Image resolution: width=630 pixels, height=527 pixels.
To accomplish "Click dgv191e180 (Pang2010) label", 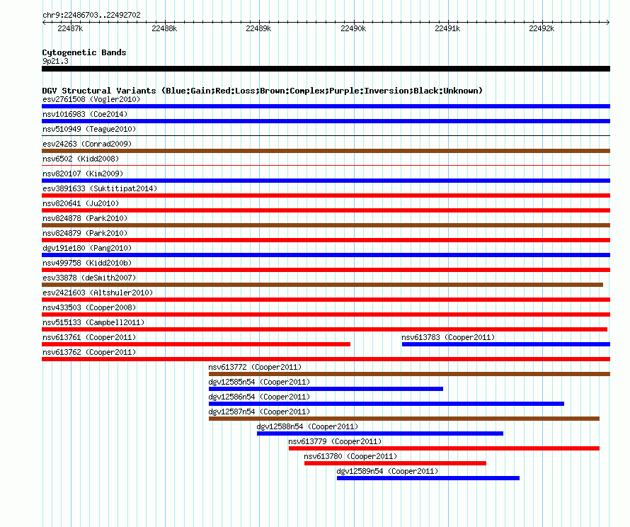I will [87, 248].
